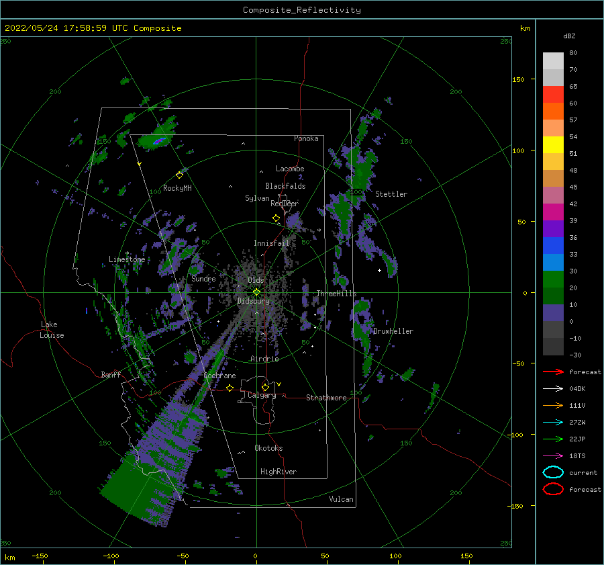Select the cyan 27ZW arrow legend icon
The width and height of the screenshot is (604, 565).
pos(553,423)
